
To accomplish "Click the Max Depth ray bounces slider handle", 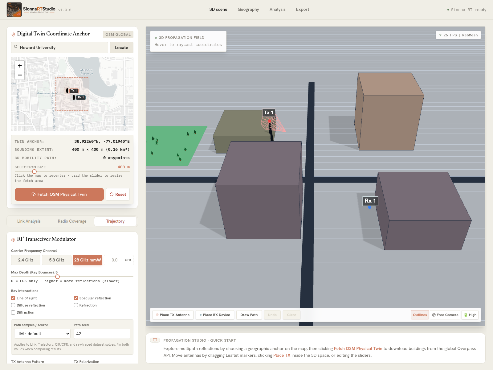I will pos(57,277).
